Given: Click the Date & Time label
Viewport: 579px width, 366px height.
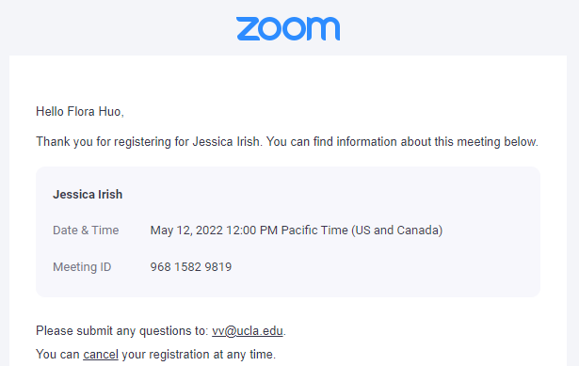Looking at the screenshot, I should (x=86, y=231).
